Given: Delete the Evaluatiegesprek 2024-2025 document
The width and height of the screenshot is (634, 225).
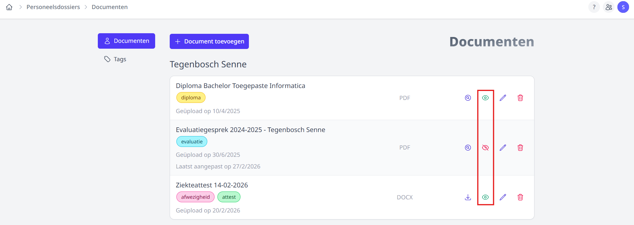Looking at the screenshot, I should coord(520,147).
